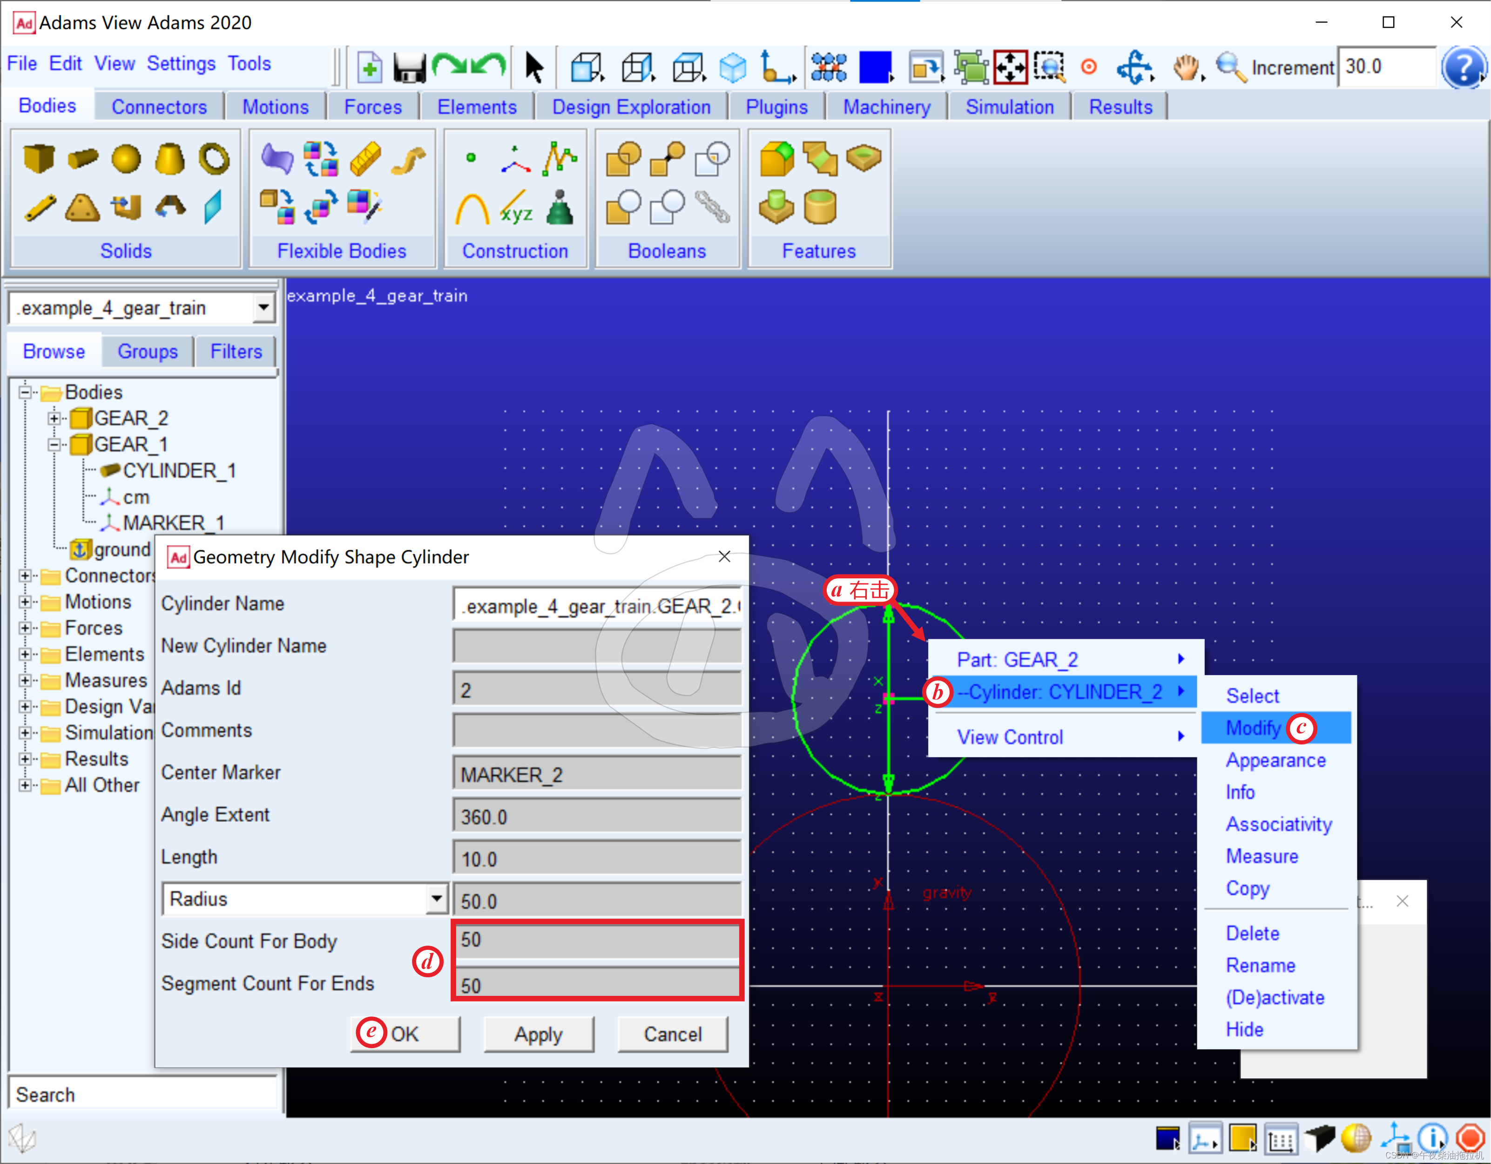Click the Stop icon in status bar
1491x1164 pixels.
point(1471,1138)
